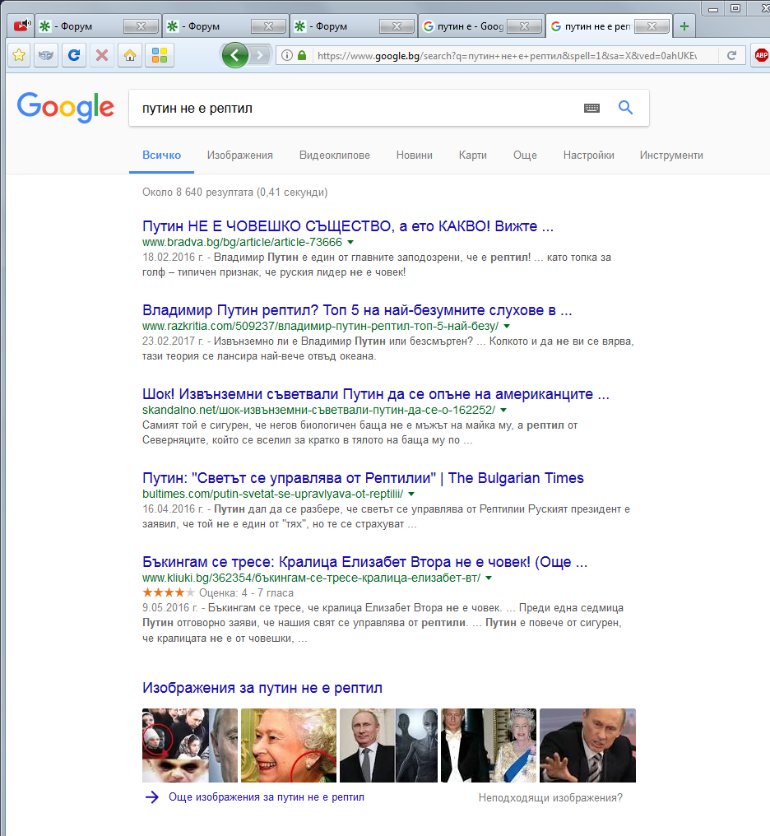Stop loading with the red X icon

point(102,55)
